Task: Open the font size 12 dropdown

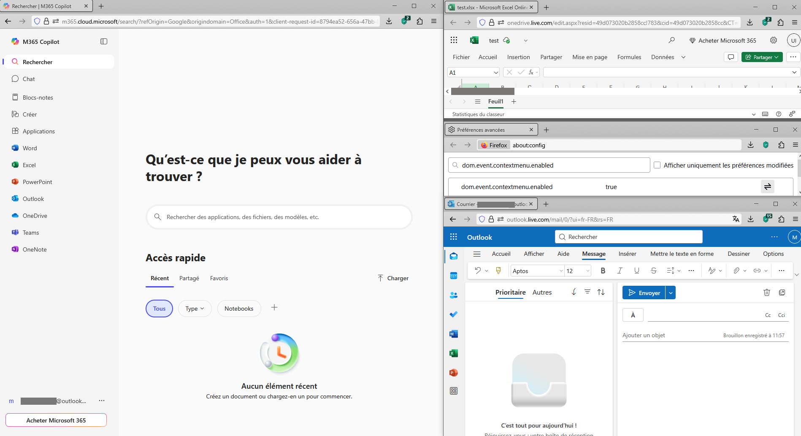Action: pos(588,271)
